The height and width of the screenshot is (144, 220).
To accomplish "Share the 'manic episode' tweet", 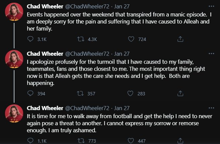I will pos(180,39).
